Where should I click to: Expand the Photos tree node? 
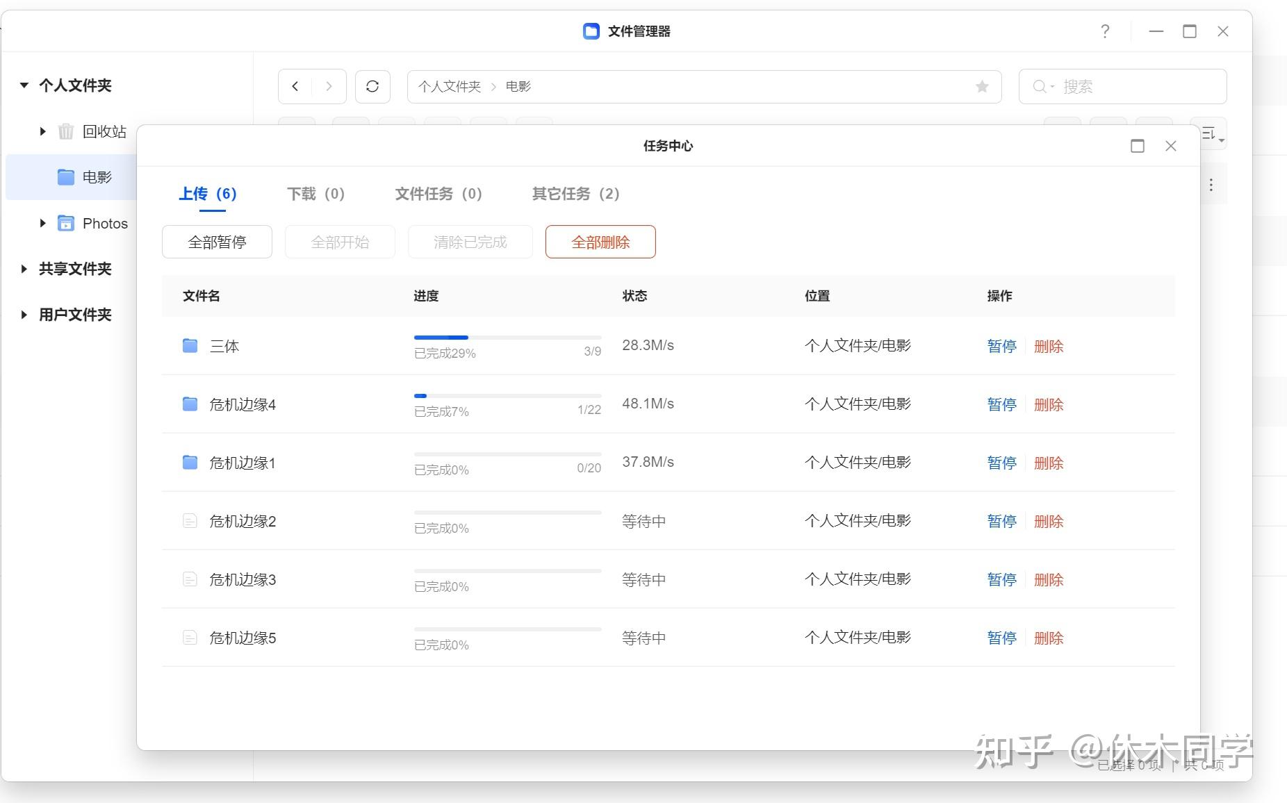(42, 223)
